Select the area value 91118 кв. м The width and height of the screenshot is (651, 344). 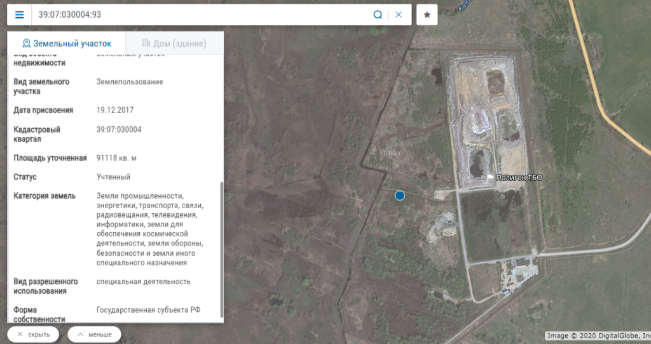(x=117, y=158)
